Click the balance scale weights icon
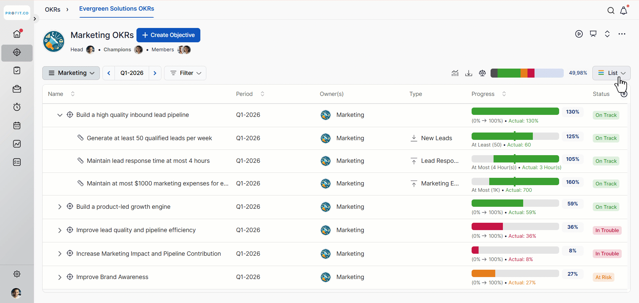The height and width of the screenshot is (303, 639). point(482,73)
